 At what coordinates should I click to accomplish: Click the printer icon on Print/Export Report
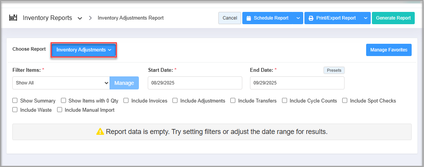tap(311, 18)
